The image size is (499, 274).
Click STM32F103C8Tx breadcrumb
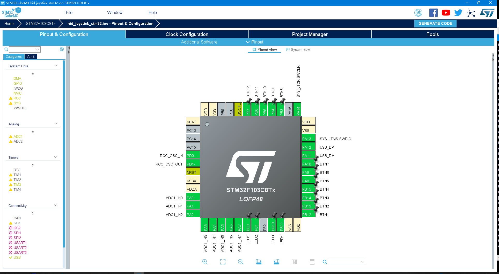pos(41,24)
